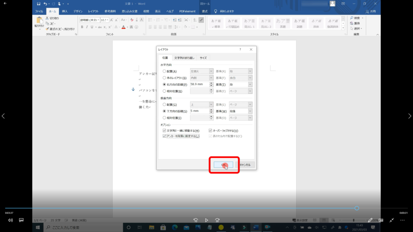Skip back 10 seconds in the video
The height and width of the screenshot is (232, 413).
coord(196,220)
